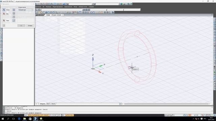Click the OK button in the Вращение dialog
Viewport: 216px width, 121px height.
click(x=21, y=26)
